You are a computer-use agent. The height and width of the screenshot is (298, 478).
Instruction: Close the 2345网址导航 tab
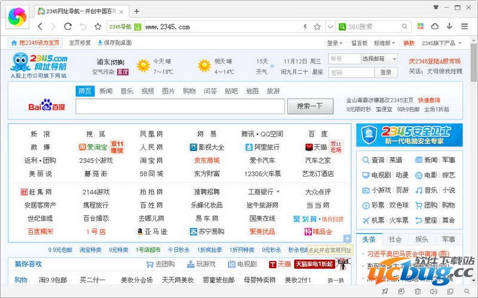tap(121, 12)
